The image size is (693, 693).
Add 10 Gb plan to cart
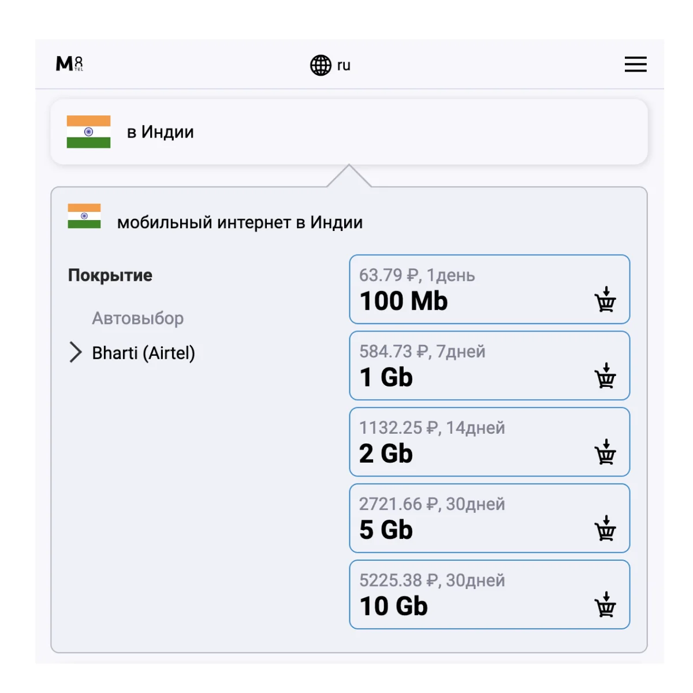tap(605, 605)
